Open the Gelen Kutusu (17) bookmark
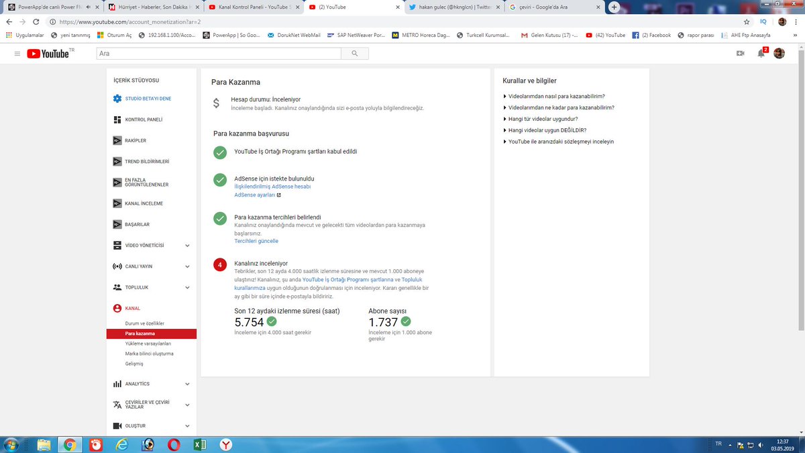Viewport: 805px width, 453px height. [x=549, y=35]
